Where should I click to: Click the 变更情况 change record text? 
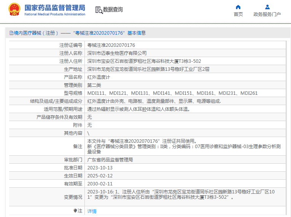click(181, 195)
